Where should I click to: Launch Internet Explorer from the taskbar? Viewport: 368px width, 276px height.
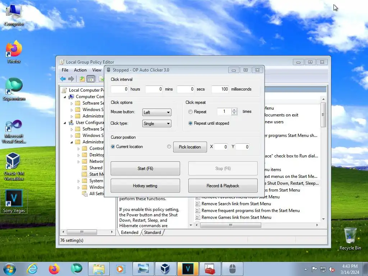coord(32,269)
